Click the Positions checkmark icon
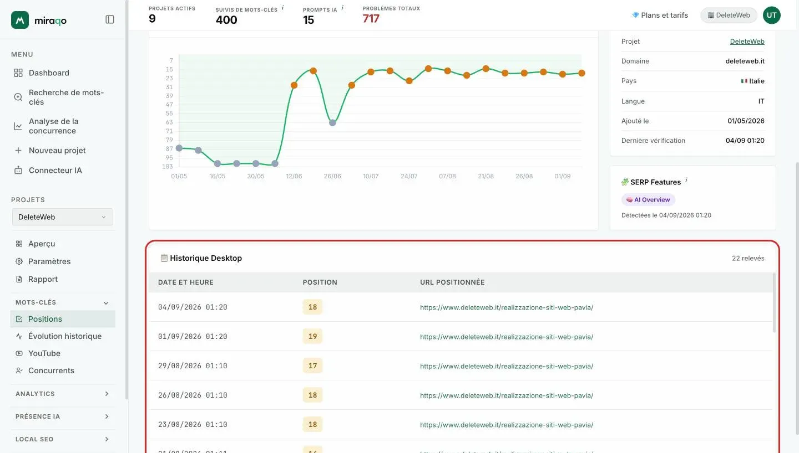The image size is (799, 453). (19, 319)
